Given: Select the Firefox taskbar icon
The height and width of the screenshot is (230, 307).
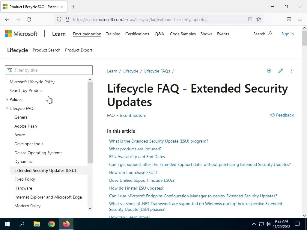Looking at the screenshot, I should [x=66, y=224].
